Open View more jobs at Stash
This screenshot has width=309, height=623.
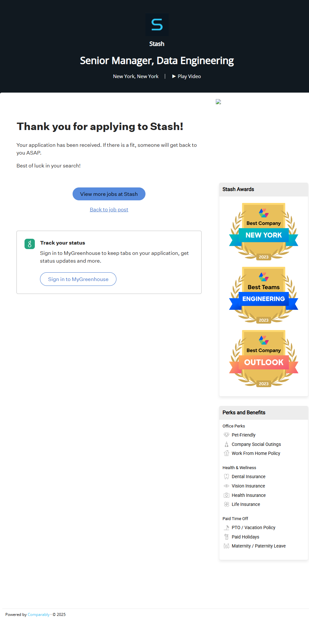tap(109, 194)
